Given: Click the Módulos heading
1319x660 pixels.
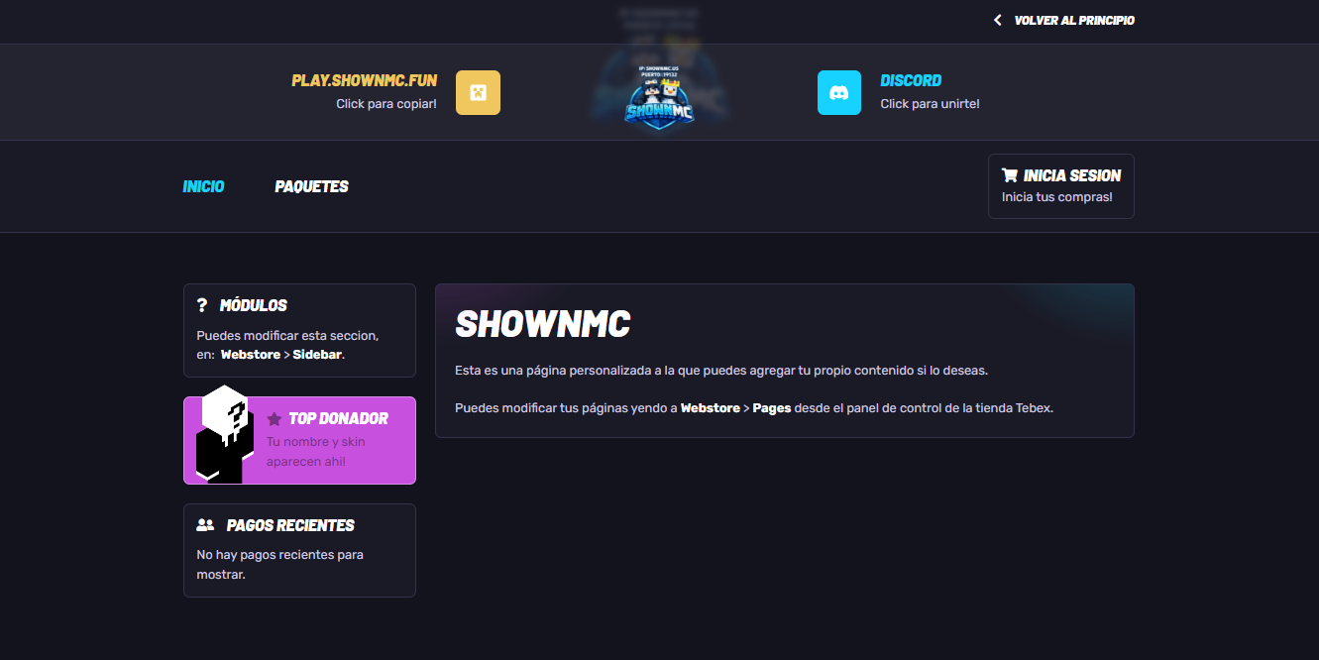Looking at the screenshot, I should [x=254, y=305].
